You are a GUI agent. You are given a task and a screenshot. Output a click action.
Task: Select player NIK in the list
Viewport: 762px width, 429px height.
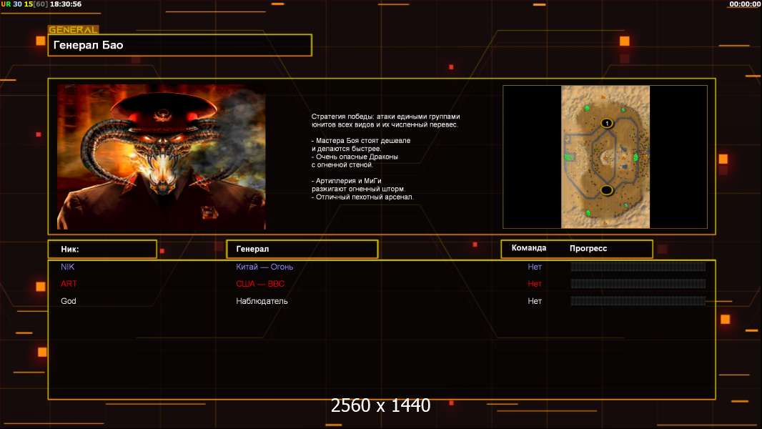67,267
